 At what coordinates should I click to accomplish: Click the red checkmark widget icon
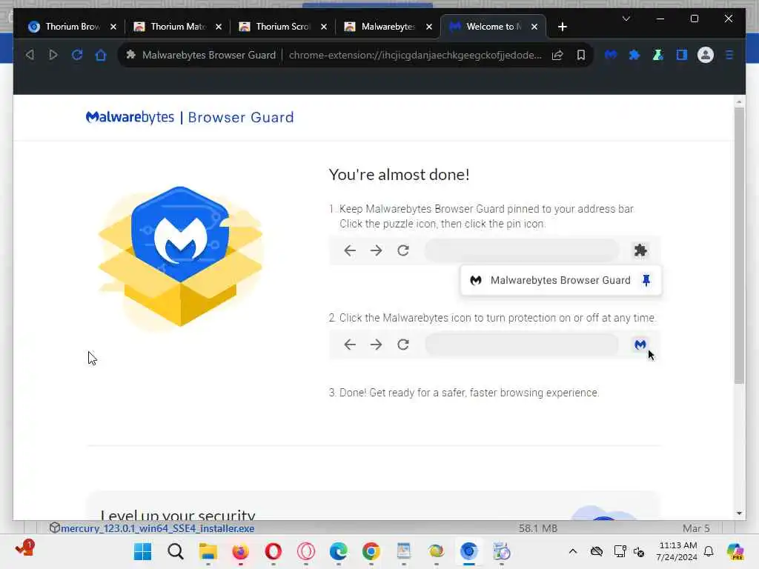[24, 548]
